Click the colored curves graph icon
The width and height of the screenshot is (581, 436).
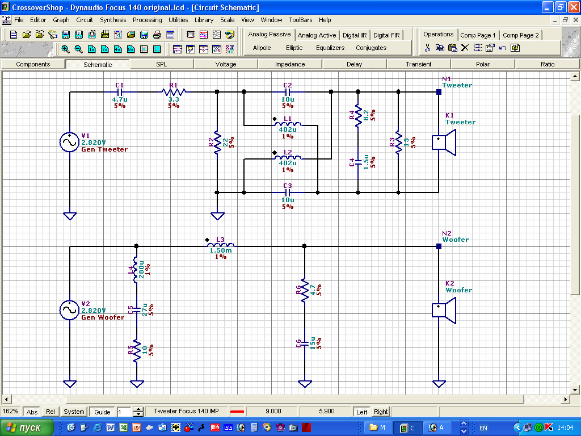click(x=204, y=35)
